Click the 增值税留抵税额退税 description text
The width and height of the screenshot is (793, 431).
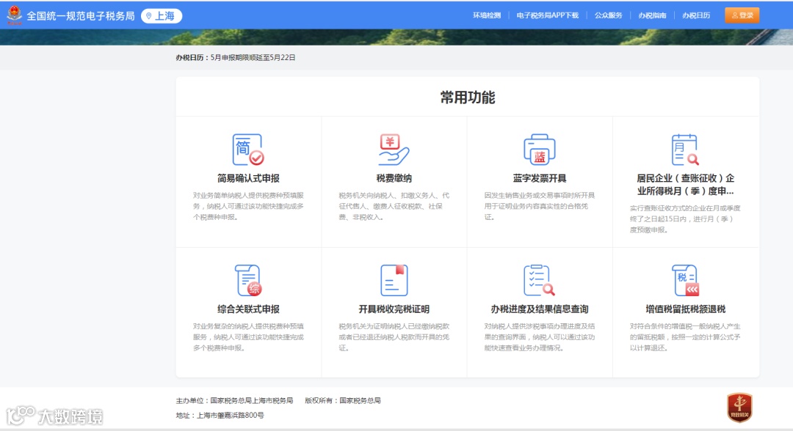[x=685, y=336]
